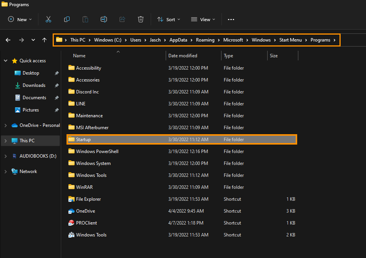The height and width of the screenshot is (258, 366).
Task: Select AUDIOBOOKS (D:) drive
Action: pos(38,156)
